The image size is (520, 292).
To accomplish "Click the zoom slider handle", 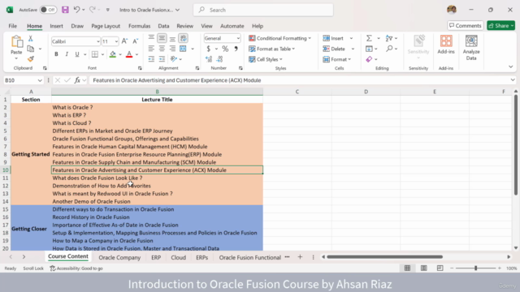I will point(475,268).
